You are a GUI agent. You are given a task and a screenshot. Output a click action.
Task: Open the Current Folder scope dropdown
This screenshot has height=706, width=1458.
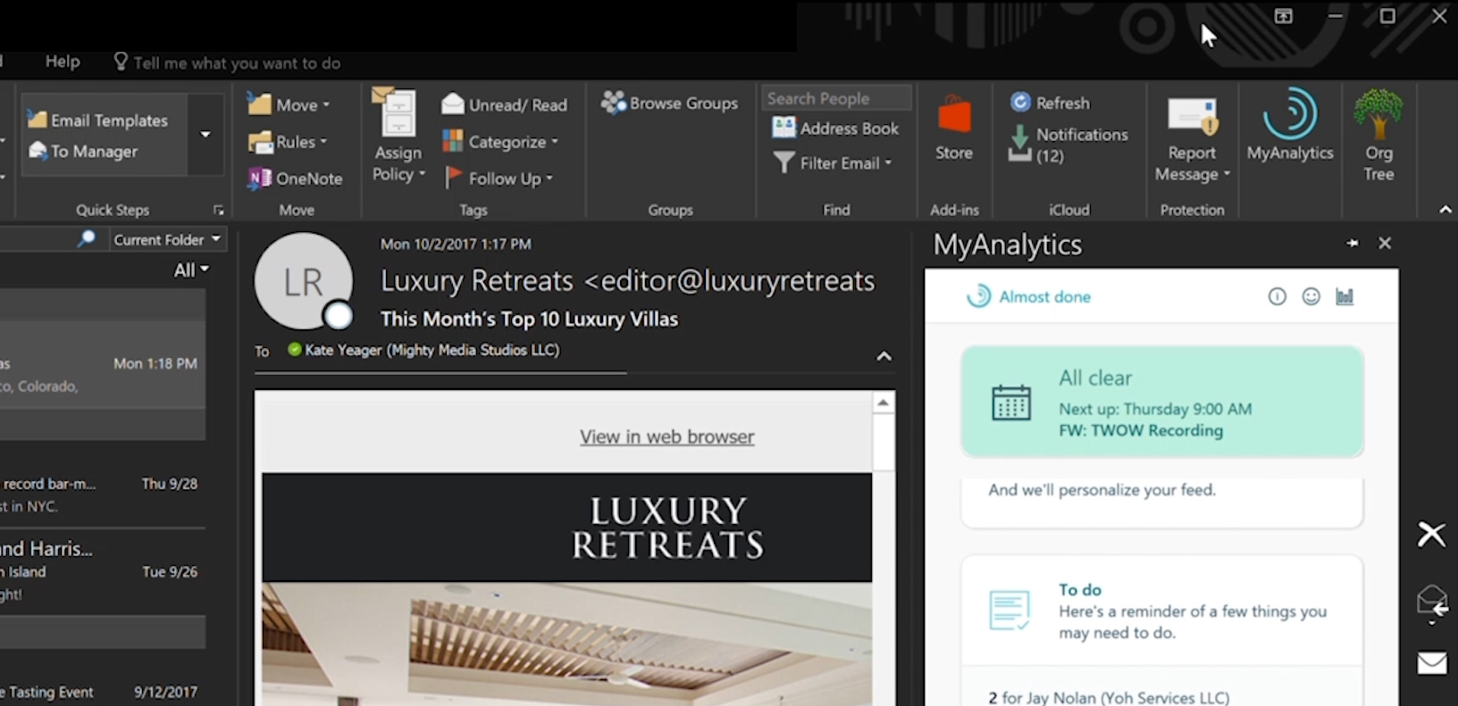pyautogui.click(x=167, y=239)
